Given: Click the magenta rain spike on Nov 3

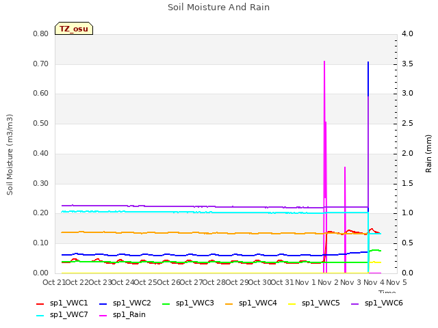Looking at the screenshot, I should point(345,220).
